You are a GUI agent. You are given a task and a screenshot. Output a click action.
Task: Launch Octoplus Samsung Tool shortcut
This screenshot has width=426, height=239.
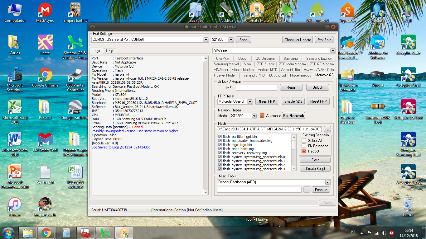[x=408, y=144]
